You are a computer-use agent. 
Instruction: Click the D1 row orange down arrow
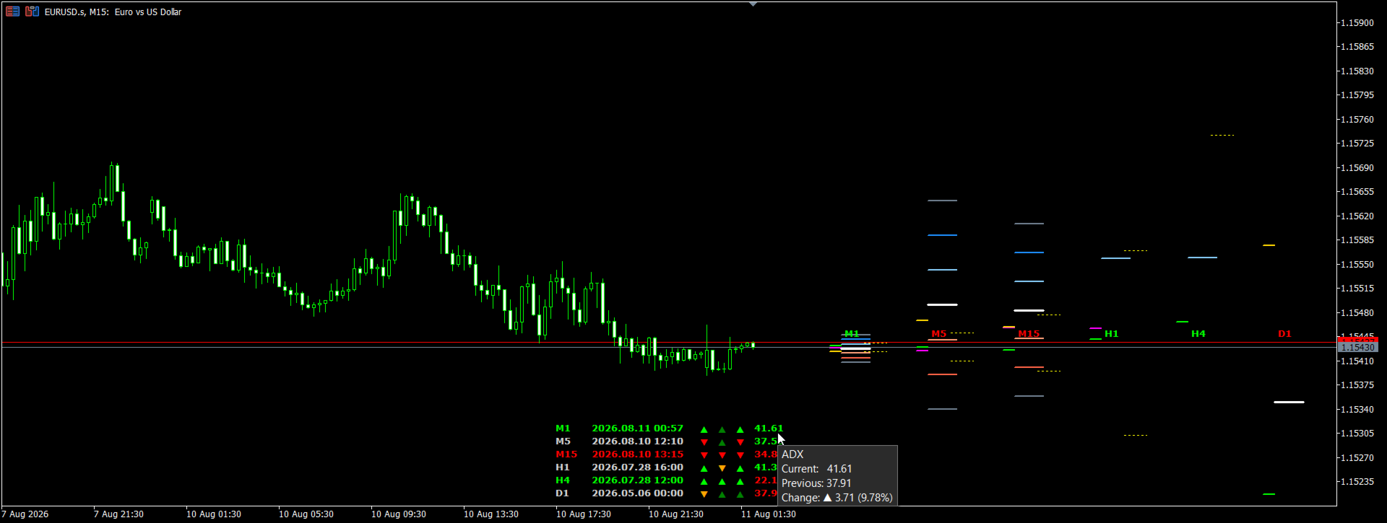(704, 494)
